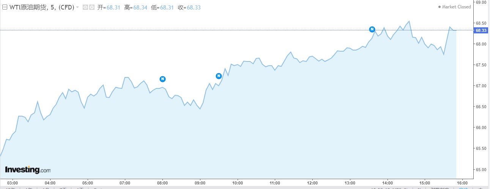Toggle the eye visibility icon in the legend
Screen dimensions: 490x189
85,7
